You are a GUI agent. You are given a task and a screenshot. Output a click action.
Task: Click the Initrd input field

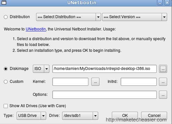tap(139, 82)
